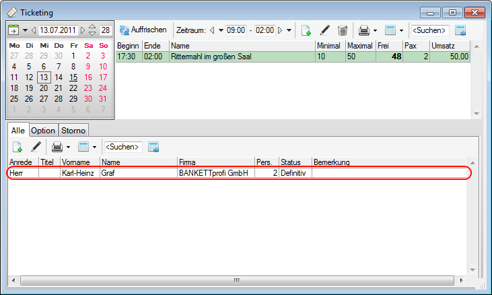Screen dimensions: 492x295
Task: Switch to Option tab
Action: click(x=43, y=131)
